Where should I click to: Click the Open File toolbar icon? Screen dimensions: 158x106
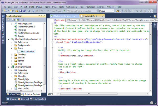pyautogui.click(x=17, y=11)
